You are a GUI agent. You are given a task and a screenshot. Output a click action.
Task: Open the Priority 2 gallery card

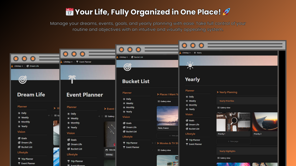click(x=265, y=124)
